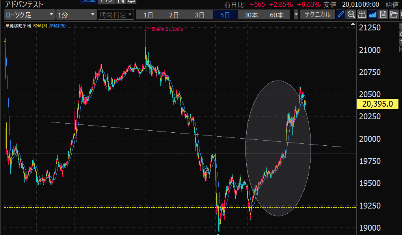Select the 60本 bar count option
Screen dimensions: 402x235
[277, 15]
